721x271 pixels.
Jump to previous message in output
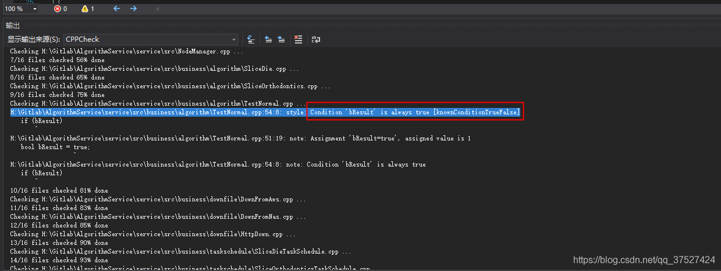coord(268,39)
